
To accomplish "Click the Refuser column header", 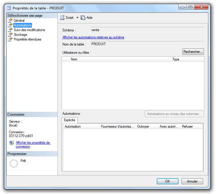I will click(x=191, y=126).
